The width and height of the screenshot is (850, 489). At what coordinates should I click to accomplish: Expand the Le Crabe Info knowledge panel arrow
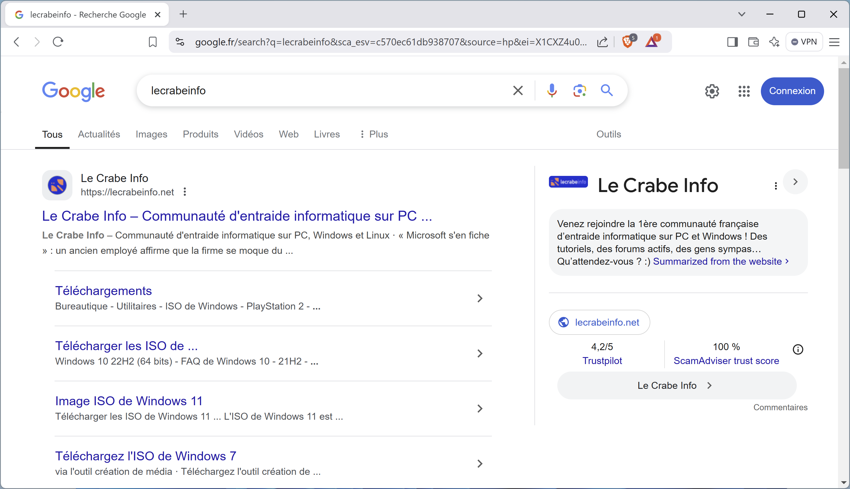(x=795, y=182)
